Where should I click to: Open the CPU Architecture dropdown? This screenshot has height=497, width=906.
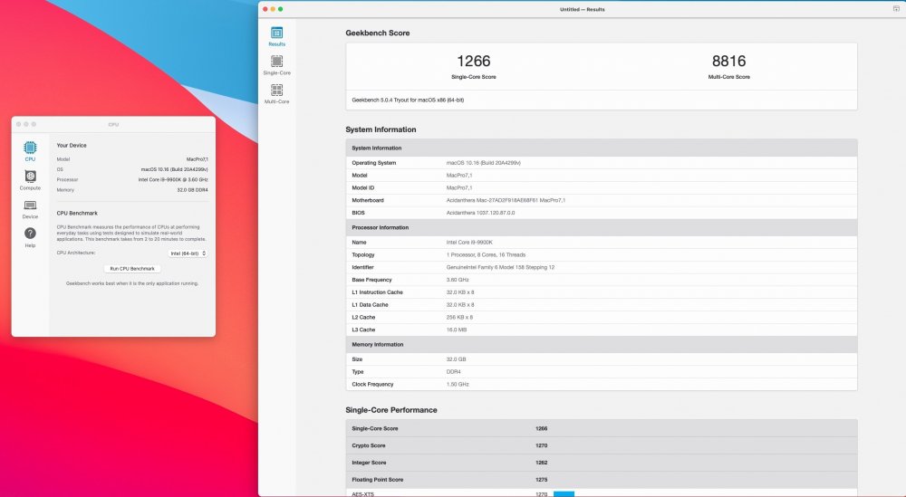pos(188,253)
